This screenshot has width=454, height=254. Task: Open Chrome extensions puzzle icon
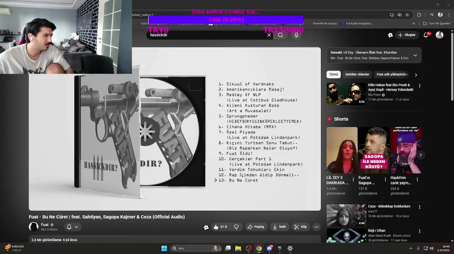(x=419, y=15)
